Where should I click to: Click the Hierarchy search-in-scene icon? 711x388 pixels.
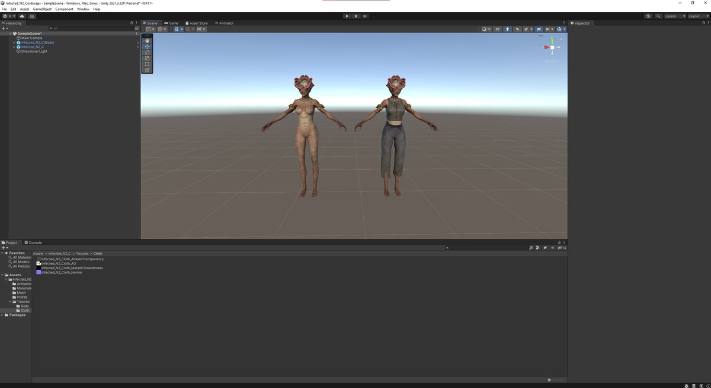(137, 28)
